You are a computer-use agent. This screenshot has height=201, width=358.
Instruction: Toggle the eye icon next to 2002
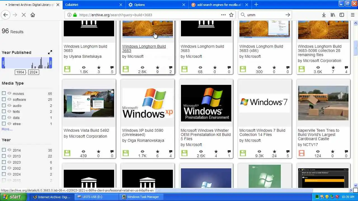(x=9, y=168)
